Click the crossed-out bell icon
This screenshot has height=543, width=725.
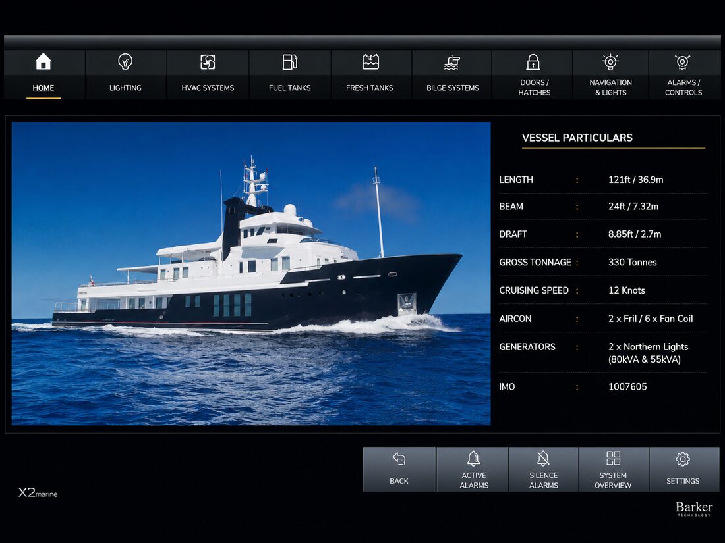[x=543, y=459]
